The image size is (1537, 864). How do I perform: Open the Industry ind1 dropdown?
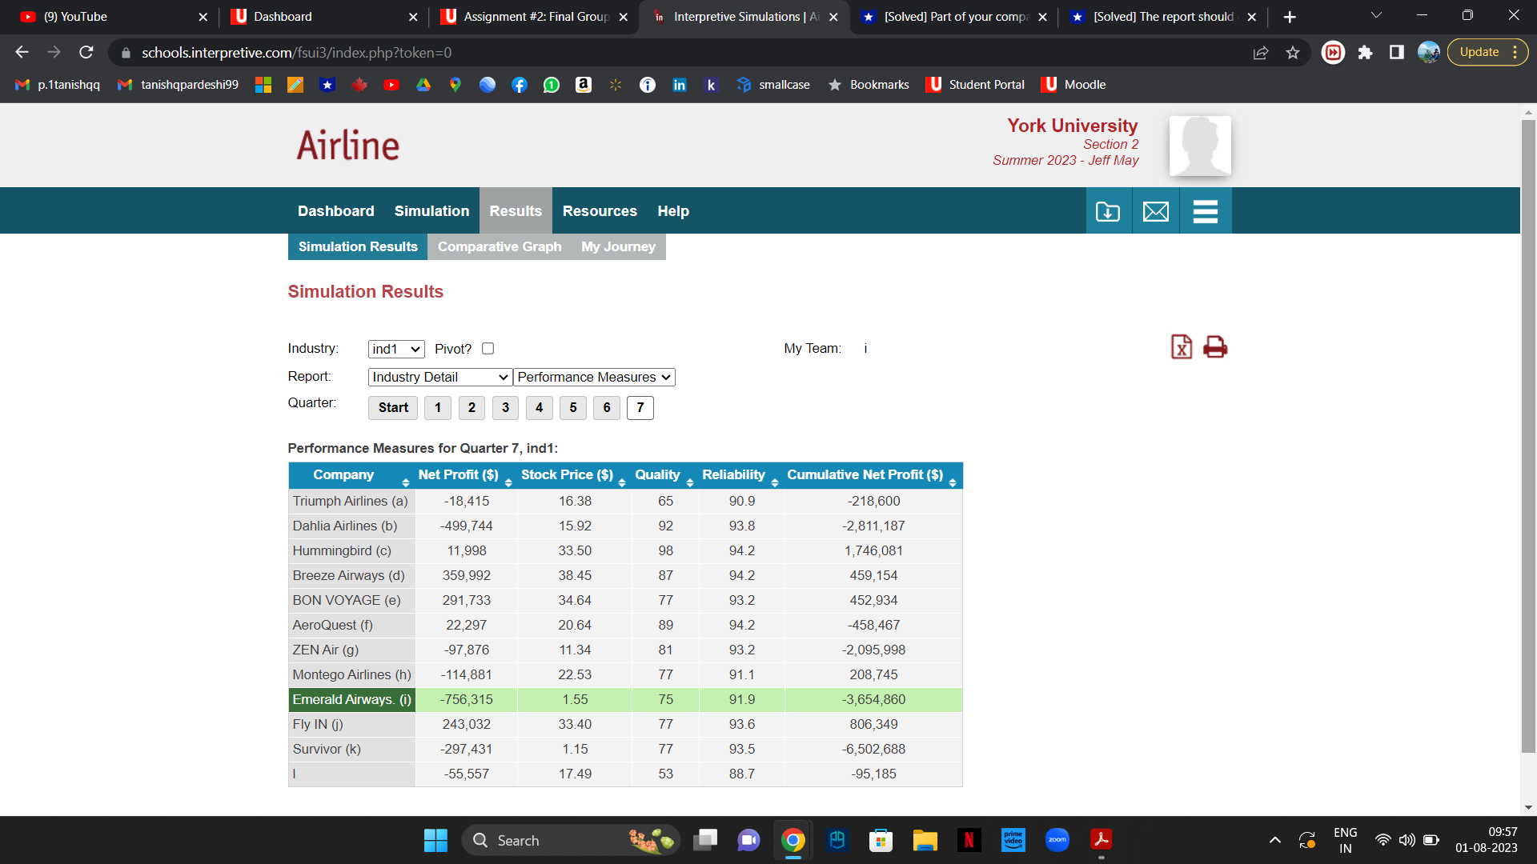click(396, 350)
